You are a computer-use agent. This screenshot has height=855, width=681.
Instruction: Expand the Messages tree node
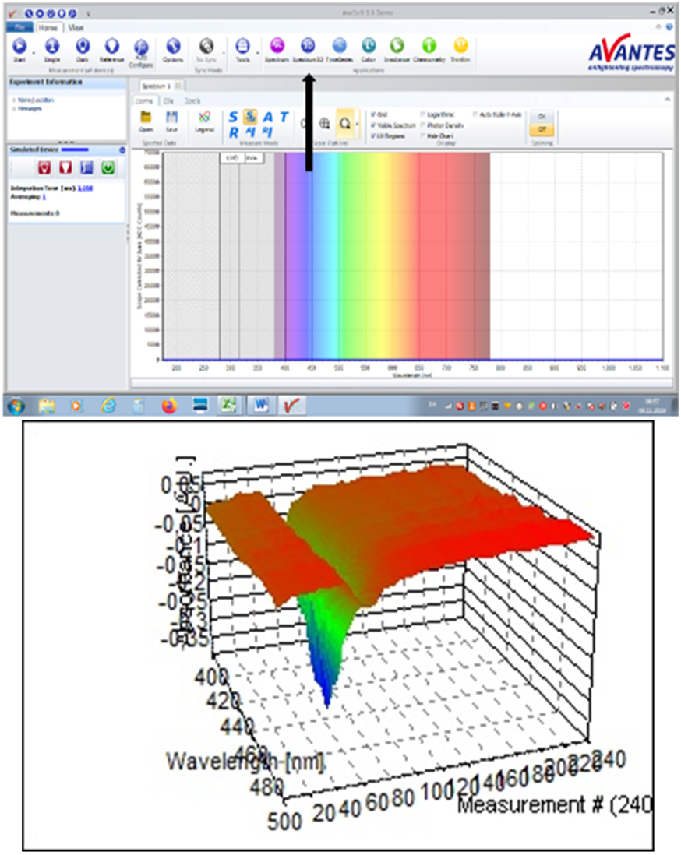14,108
